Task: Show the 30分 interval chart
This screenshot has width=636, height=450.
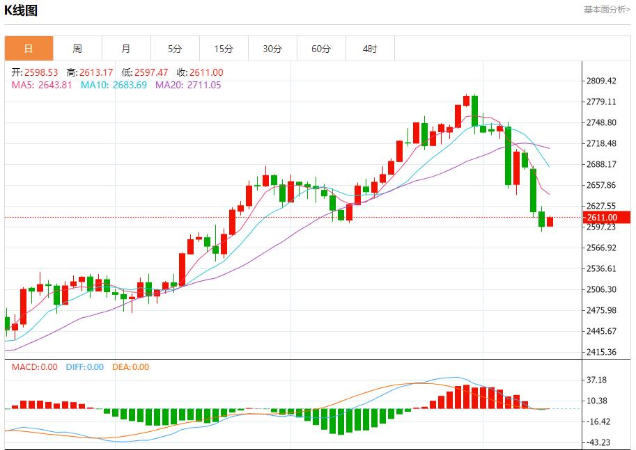Action: (272, 49)
